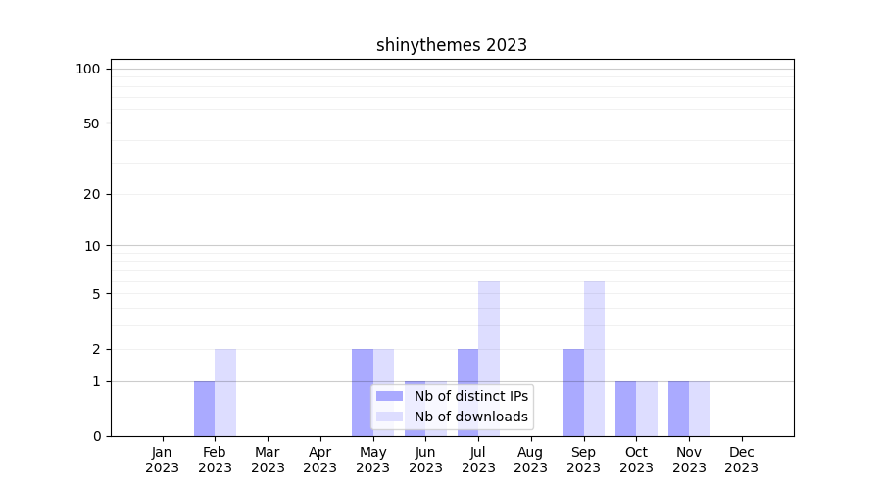Click the 'shinythemes 2023' chart title

[x=452, y=45]
